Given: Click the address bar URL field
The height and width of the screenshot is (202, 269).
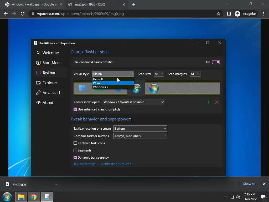Looking at the screenshot, I should coord(123,14).
